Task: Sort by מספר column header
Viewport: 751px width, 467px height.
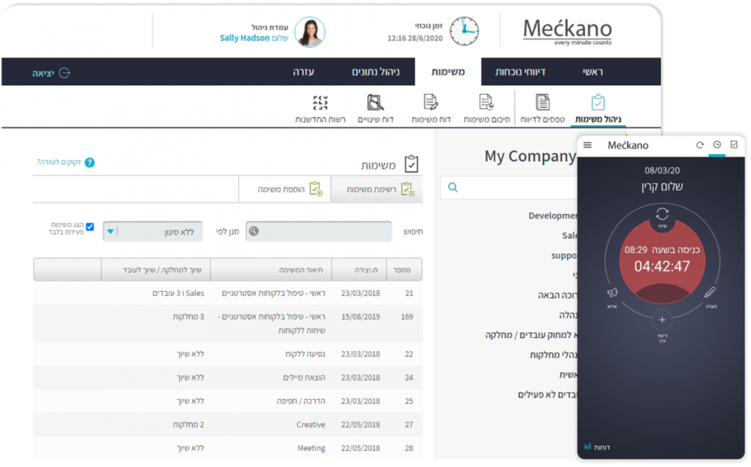Action: [x=401, y=270]
